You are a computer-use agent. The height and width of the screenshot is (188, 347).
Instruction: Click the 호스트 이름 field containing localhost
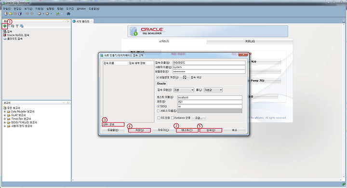[210, 97]
